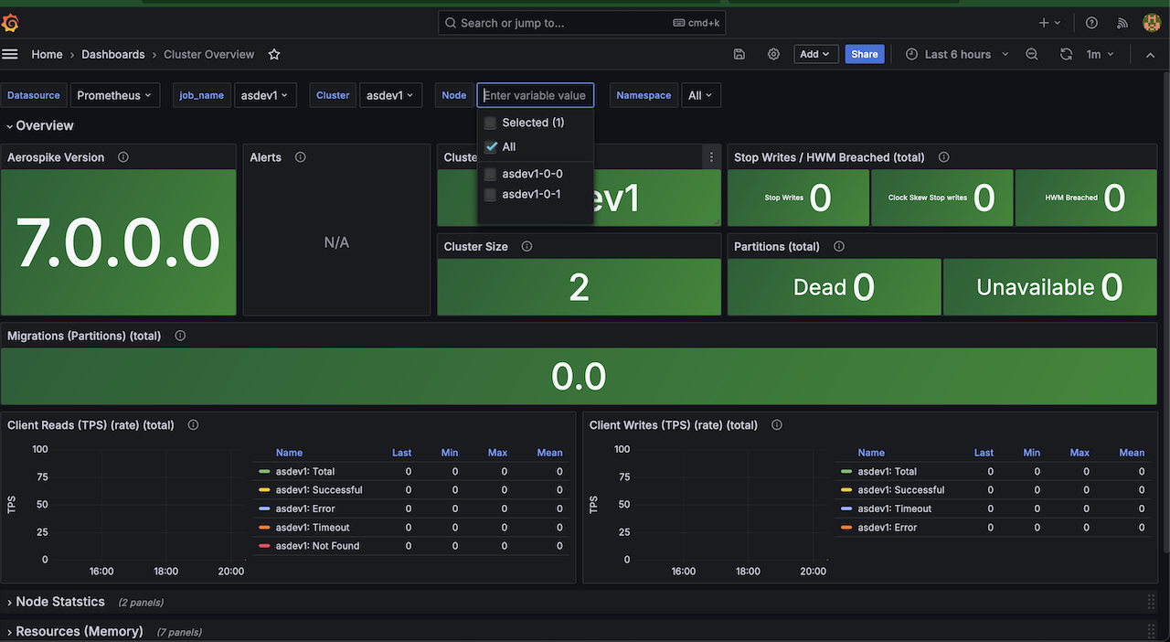Screen dimensions: 1170x642
Task: Open the job_name asdev1 dropdown
Action: (x=265, y=95)
